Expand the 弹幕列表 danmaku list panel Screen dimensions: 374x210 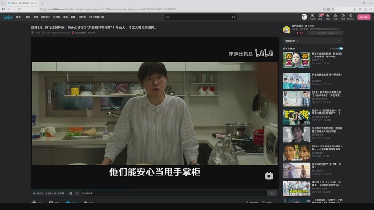coord(313,41)
